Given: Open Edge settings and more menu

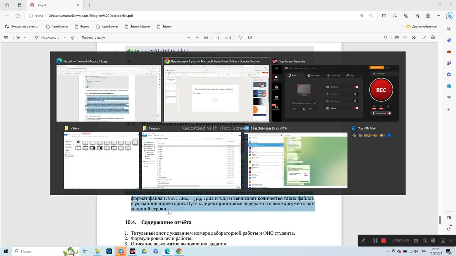Looking at the screenshot, I should point(439,16).
